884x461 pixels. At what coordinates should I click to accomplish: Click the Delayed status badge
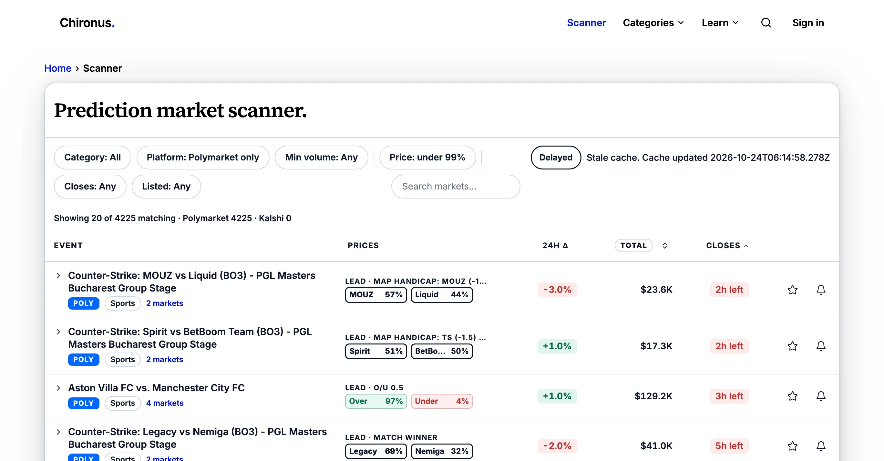pos(556,158)
